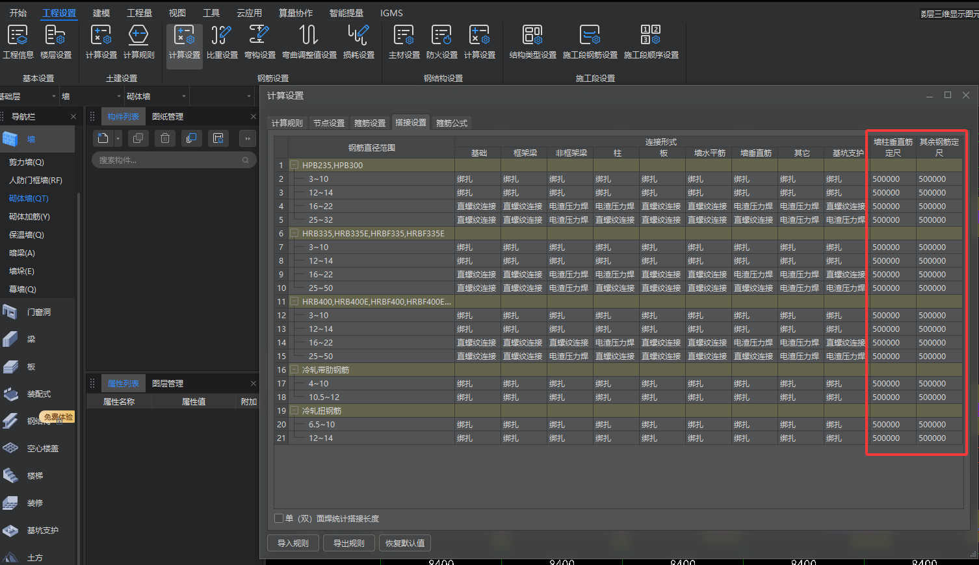Close the 构件列表 panel

(x=254, y=116)
